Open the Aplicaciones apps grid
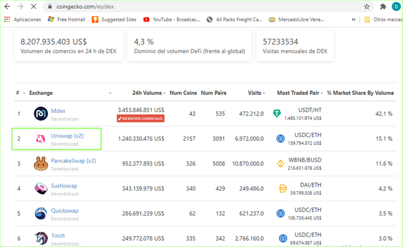This screenshot has width=403, height=247. (x=23, y=19)
